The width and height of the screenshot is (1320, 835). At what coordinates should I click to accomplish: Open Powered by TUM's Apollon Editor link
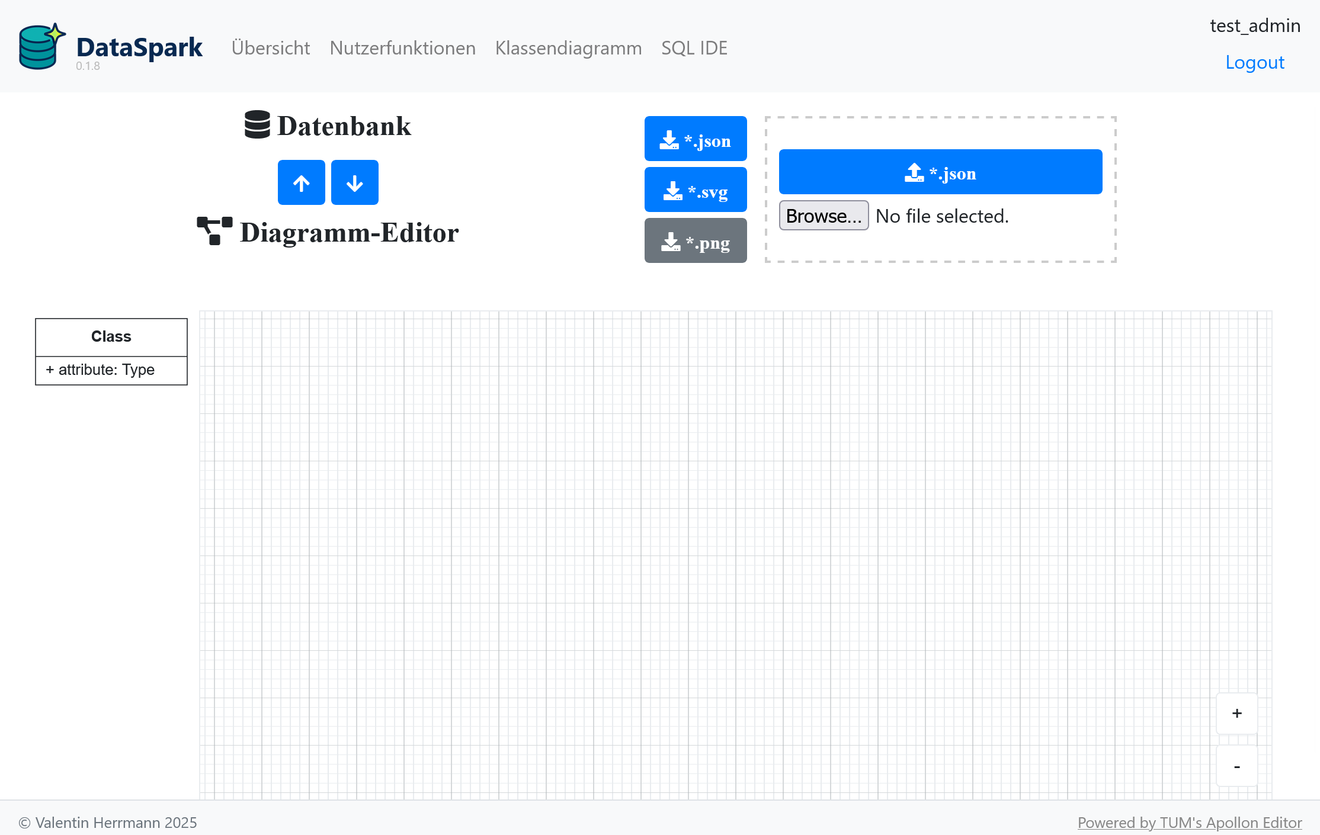point(1190,823)
